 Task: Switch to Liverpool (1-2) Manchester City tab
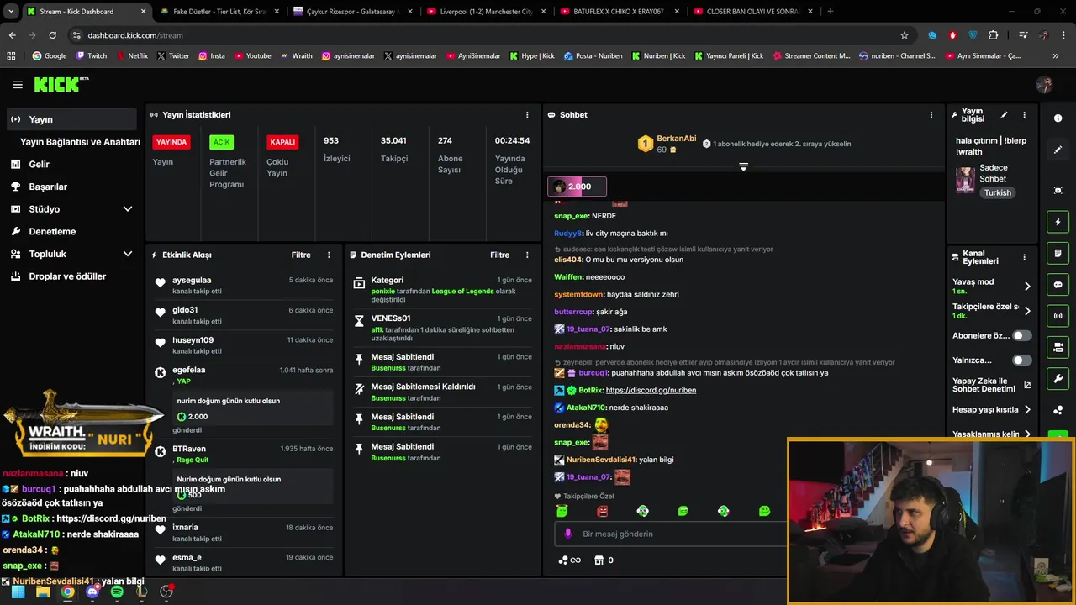(x=487, y=12)
